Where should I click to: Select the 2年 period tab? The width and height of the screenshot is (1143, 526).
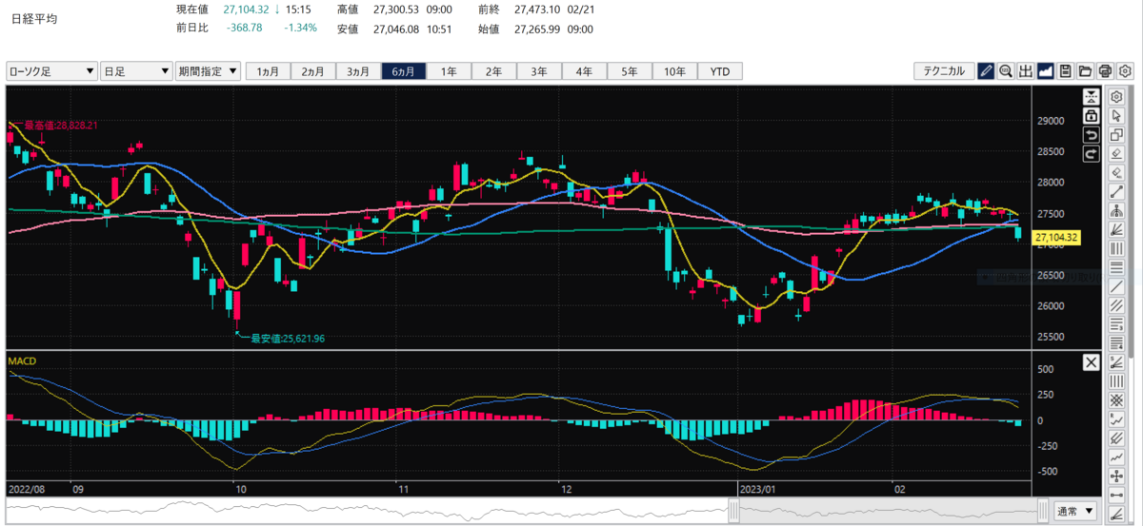pyautogui.click(x=494, y=71)
